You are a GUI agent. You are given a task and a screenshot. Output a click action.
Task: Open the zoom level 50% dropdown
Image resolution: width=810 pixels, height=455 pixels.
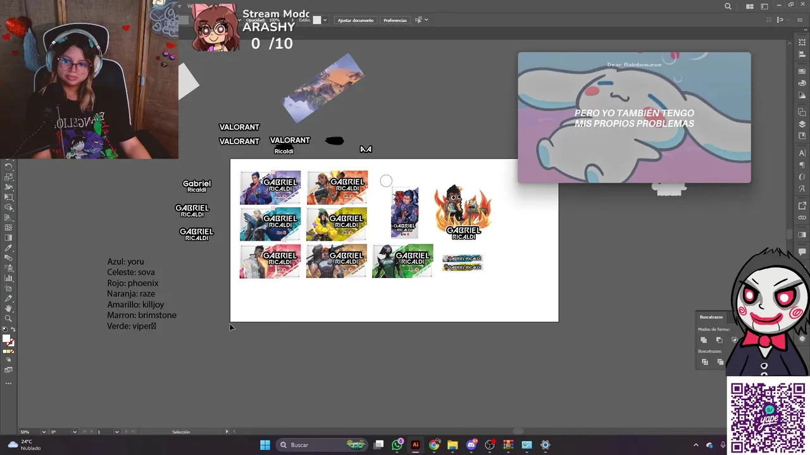[44, 432]
